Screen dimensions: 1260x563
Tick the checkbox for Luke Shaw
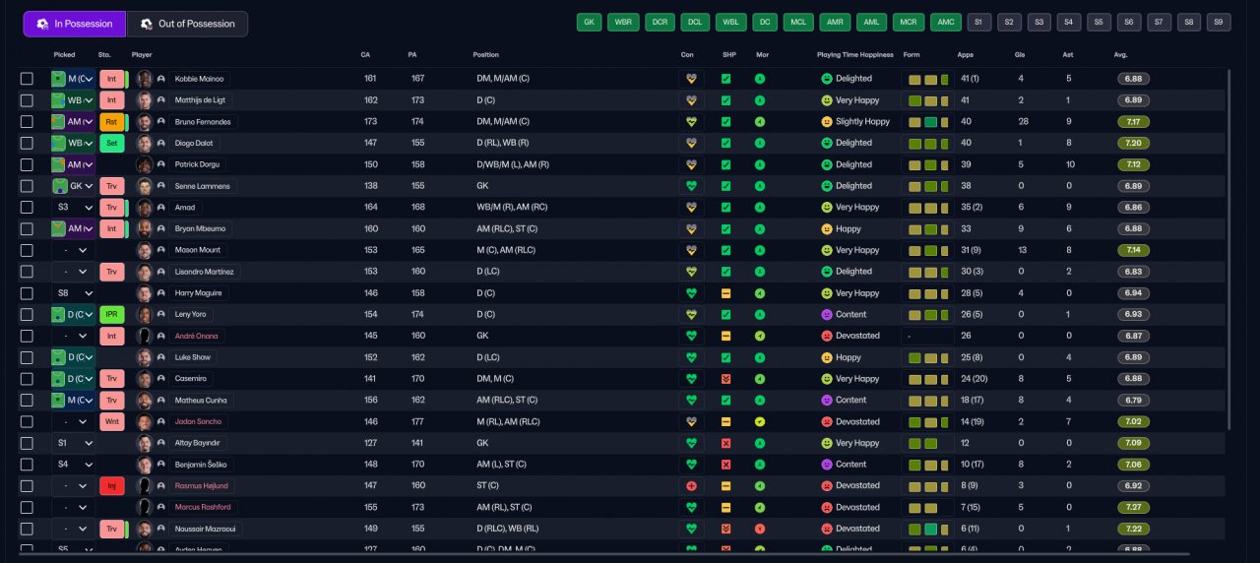[27, 357]
